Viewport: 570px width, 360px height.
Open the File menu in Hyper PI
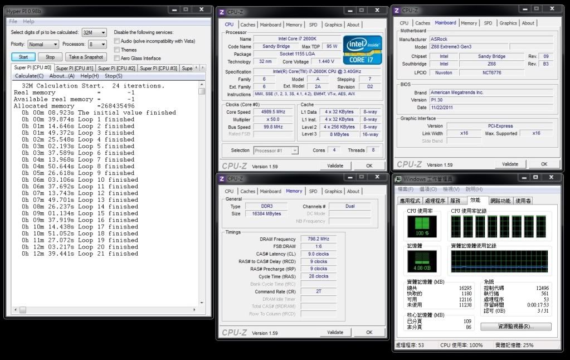[13, 21]
